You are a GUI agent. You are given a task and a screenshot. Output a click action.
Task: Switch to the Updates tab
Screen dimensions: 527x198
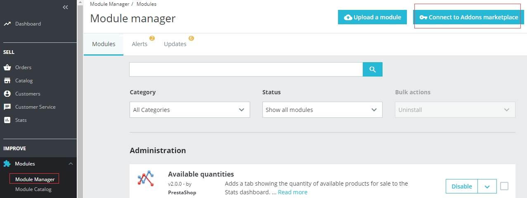175,44
